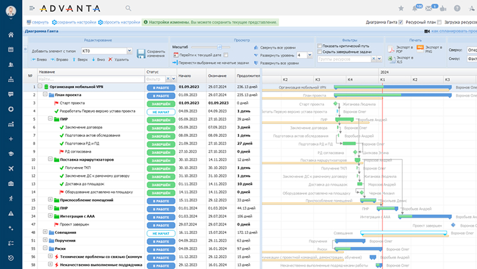Enable 'Показать критический путь' checkbox
Image resolution: width=477 pixels, height=269 pixels.
(x=318, y=46)
